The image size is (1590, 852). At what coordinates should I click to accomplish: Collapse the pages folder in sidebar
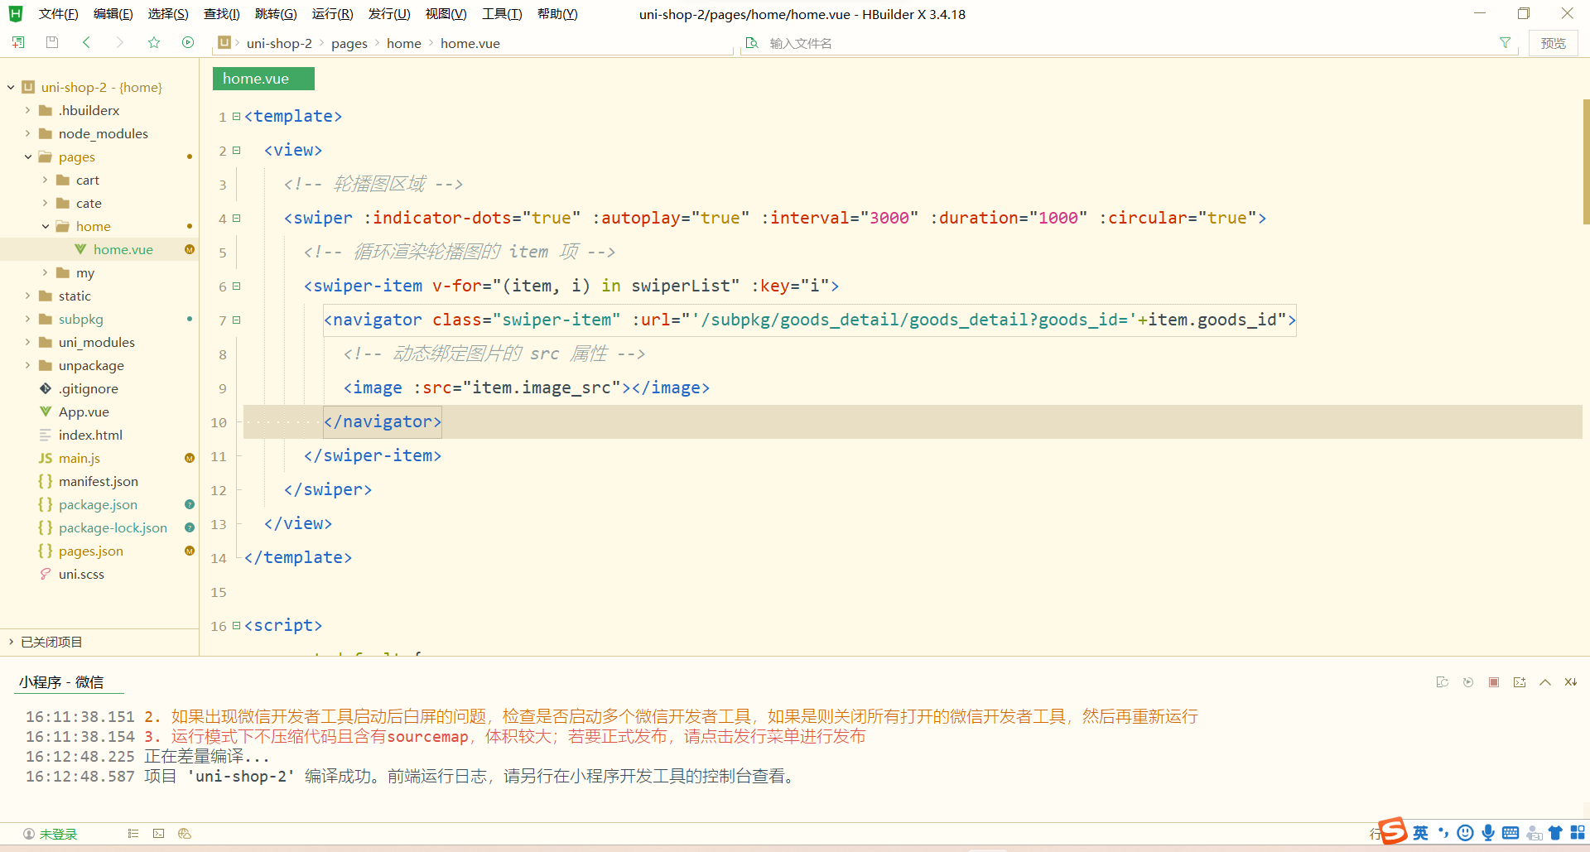pyautogui.click(x=27, y=156)
